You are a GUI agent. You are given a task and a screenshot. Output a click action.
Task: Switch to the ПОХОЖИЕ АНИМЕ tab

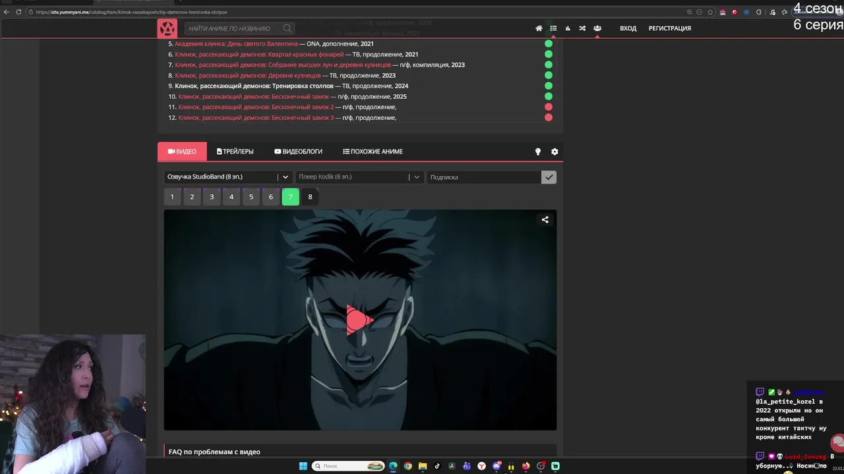click(373, 151)
